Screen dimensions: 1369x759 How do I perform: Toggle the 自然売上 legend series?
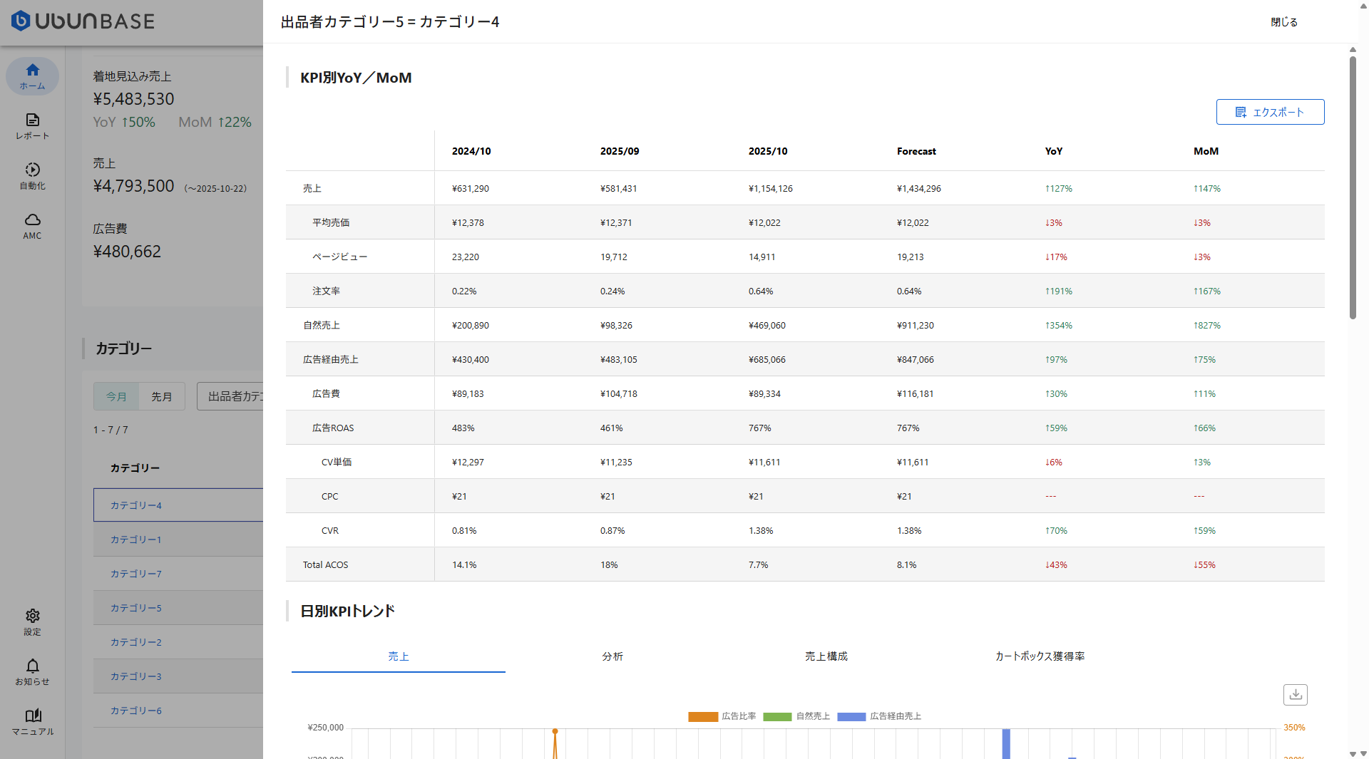coord(796,716)
